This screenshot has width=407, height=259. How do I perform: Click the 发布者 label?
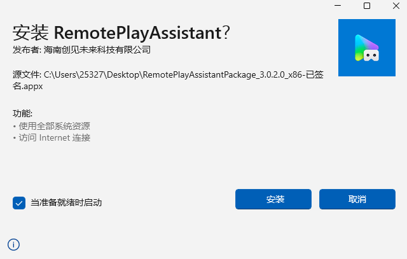pyautogui.click(x=27, y=50)
